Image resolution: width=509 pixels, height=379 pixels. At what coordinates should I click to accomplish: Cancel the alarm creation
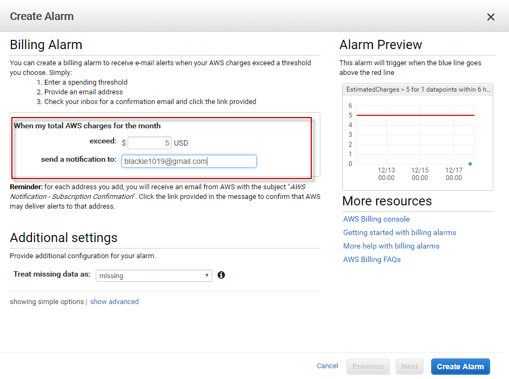tap(327, 366)
